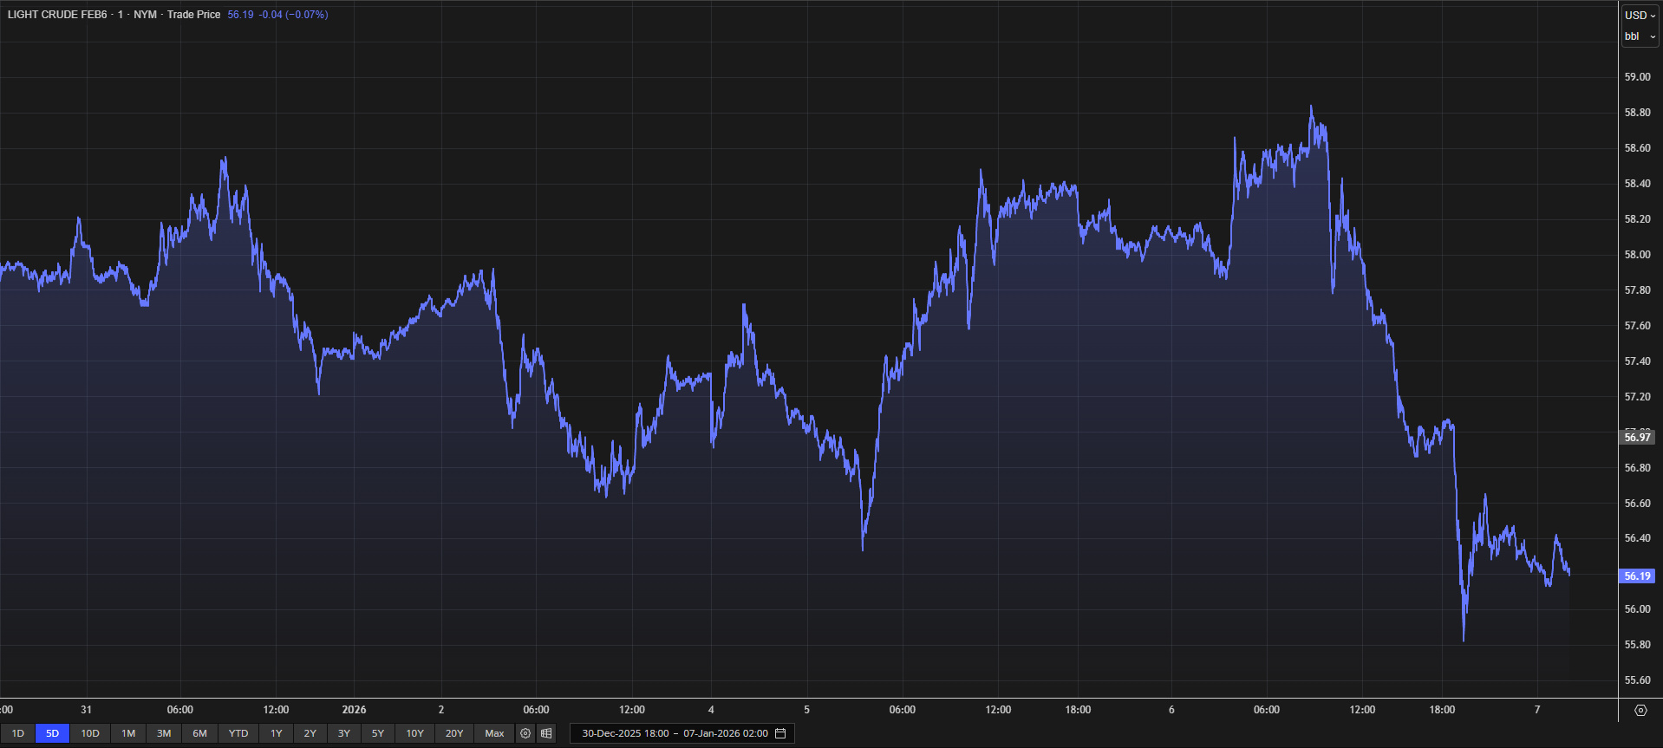Open the price scale settings target icon
This screenshot has height=748, width=1663.
[x=1640, y=710]
